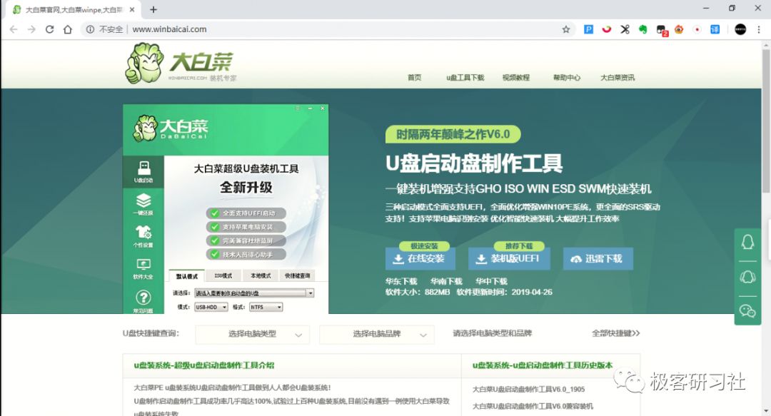Switch to 快捷键查询 tab in preview
The width and height of the screenshot is (771, 416).
(297, 276)
